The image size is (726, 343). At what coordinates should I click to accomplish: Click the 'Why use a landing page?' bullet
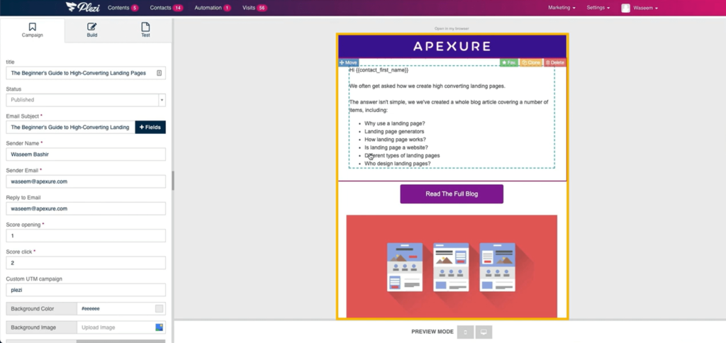click(x=394, y=123)
